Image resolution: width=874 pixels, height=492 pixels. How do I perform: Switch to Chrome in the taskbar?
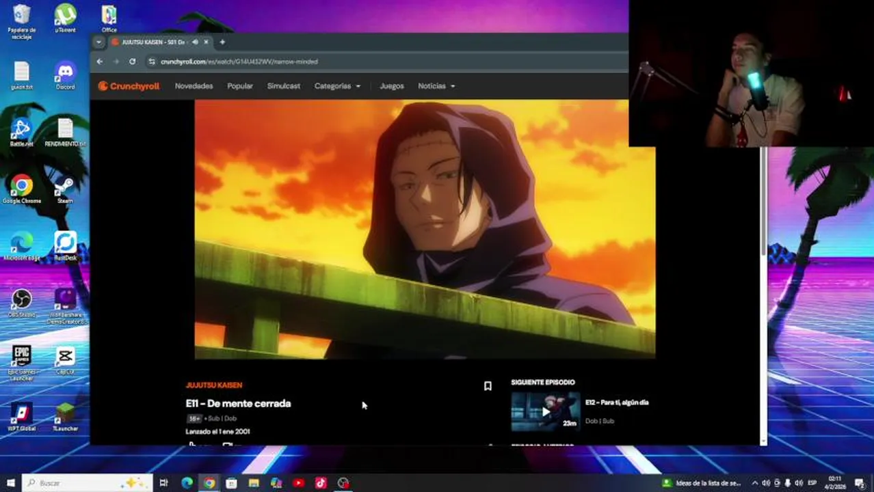209,483
